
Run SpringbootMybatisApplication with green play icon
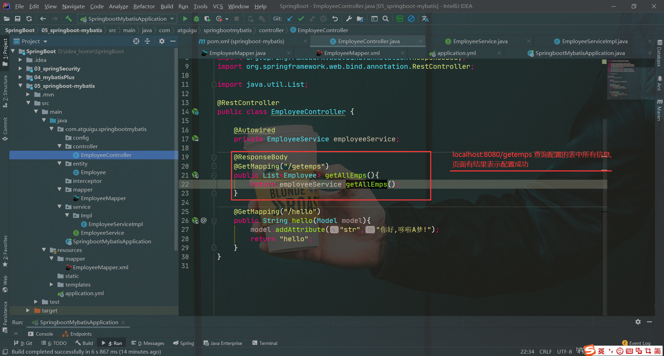coord(185,19)
